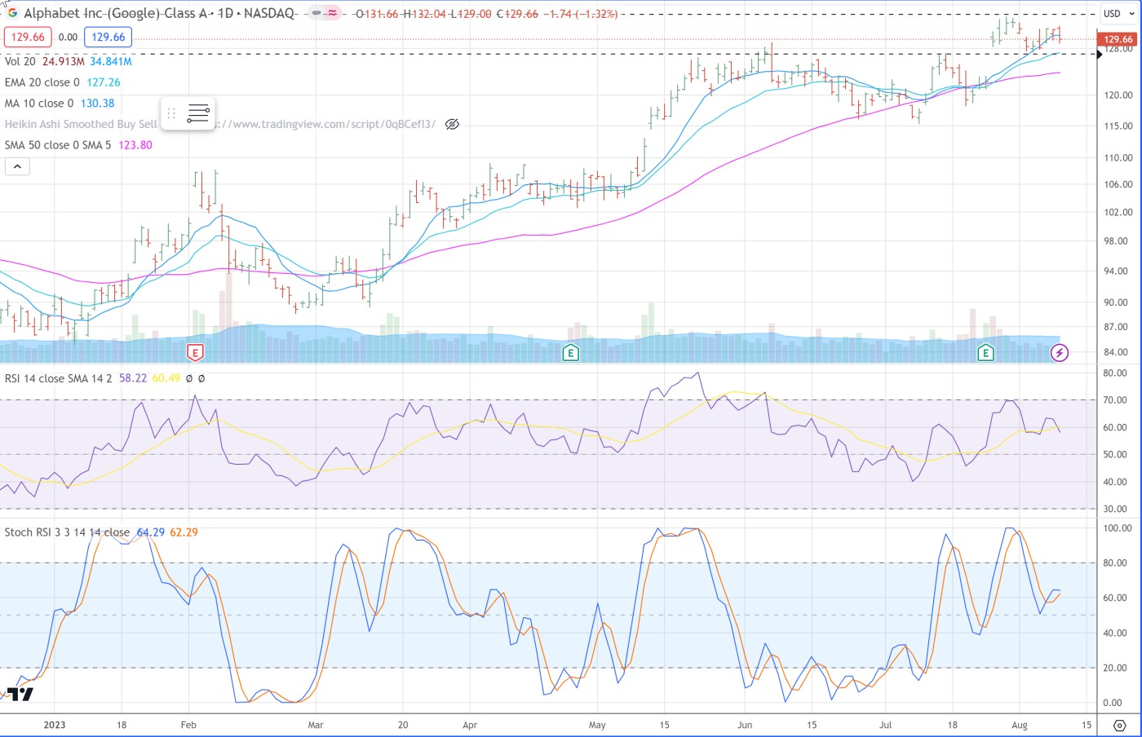Select the Heikin Ashi Smoothed Buy Sell legend
Viewport: 1142px width, 737px height.
(x=81, y=124)
